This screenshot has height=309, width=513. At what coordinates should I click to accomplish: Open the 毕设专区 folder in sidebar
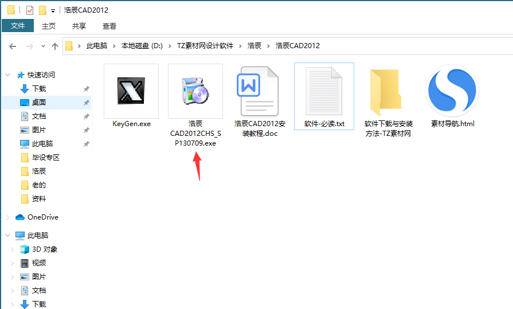[x=46, y=158]
